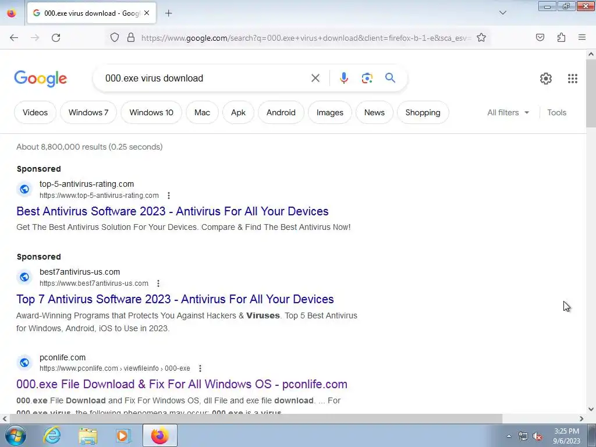The width and height of the screenshot is (596, 447).
Task: Click the pconlife.com site name
Action: pyautogui.click(x=63, y=358)
